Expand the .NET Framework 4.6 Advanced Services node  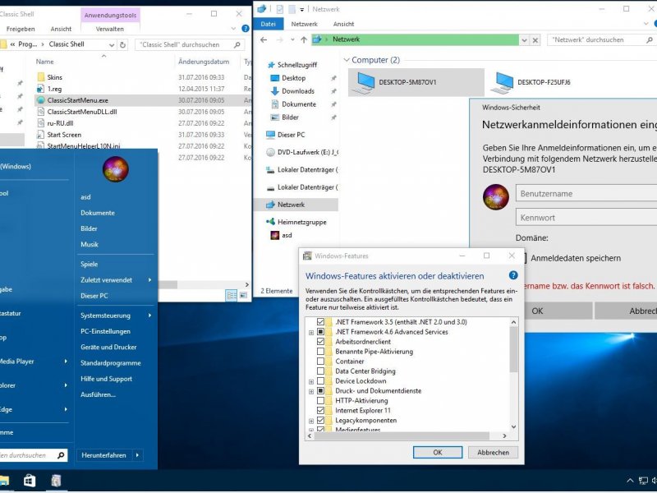[x=311, y=333]
